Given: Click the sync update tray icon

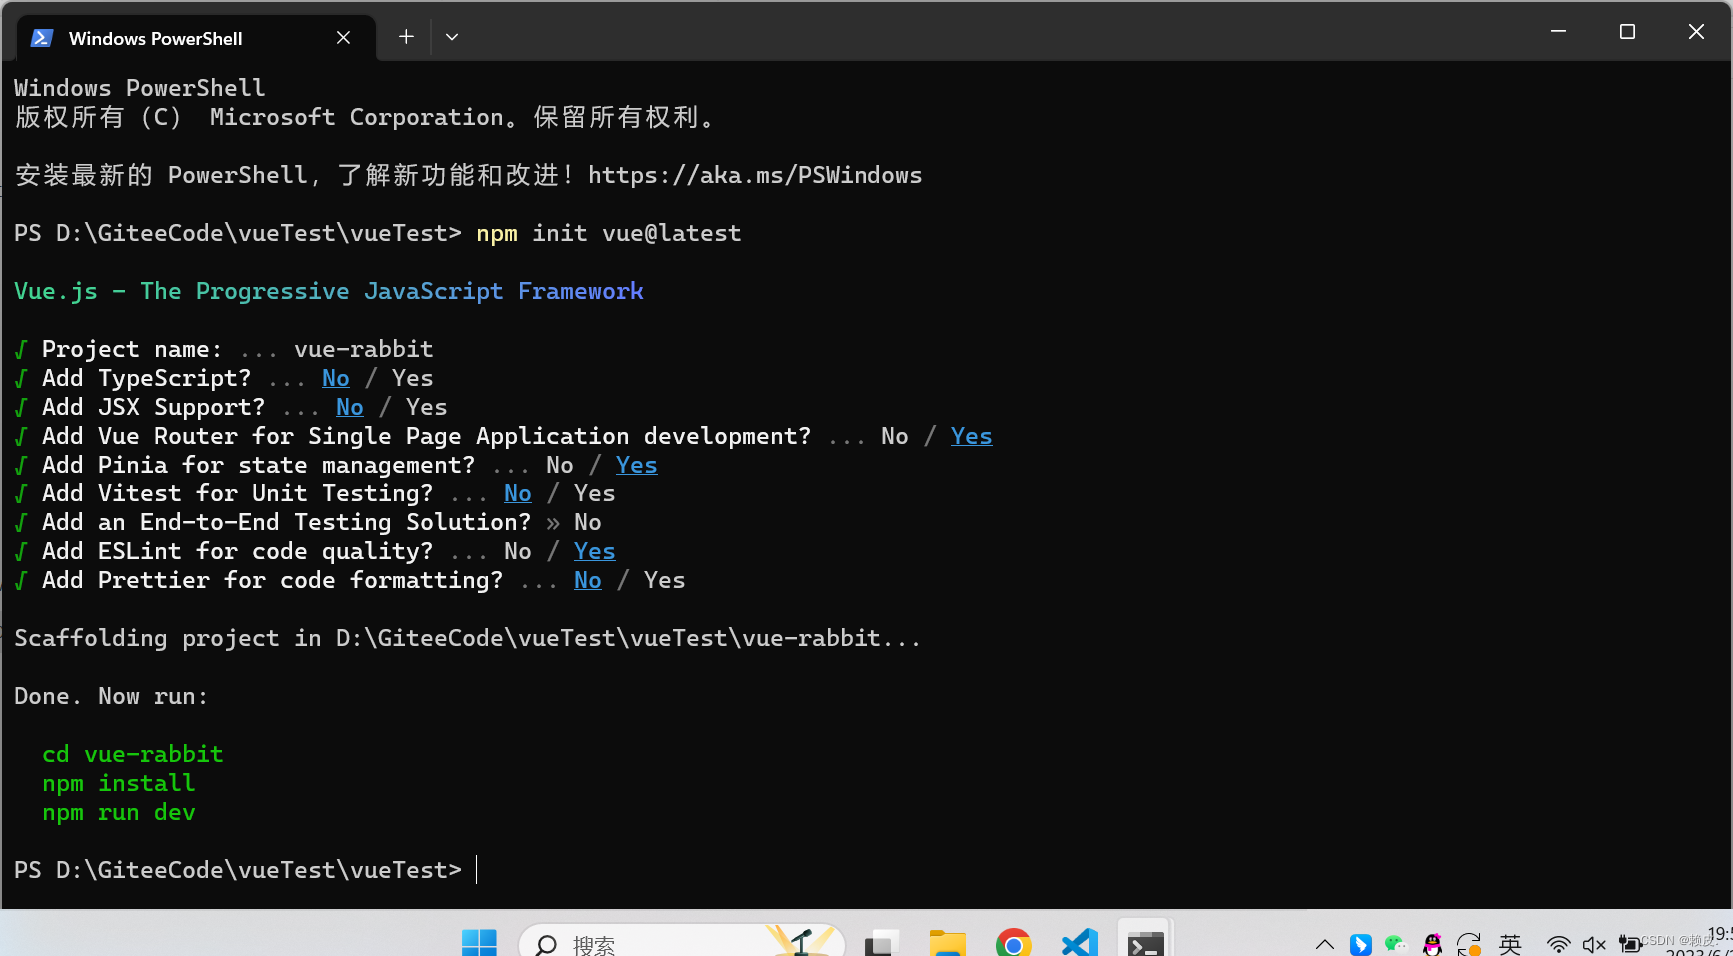Looking at the screenshot, I should coord(1469,944).
